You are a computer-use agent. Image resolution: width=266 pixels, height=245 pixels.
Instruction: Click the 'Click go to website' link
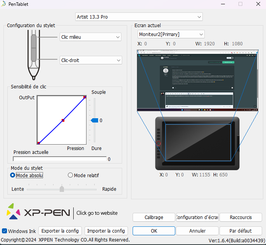97,213
